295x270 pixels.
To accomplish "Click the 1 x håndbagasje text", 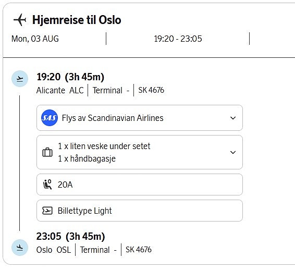I will (87, 158).
